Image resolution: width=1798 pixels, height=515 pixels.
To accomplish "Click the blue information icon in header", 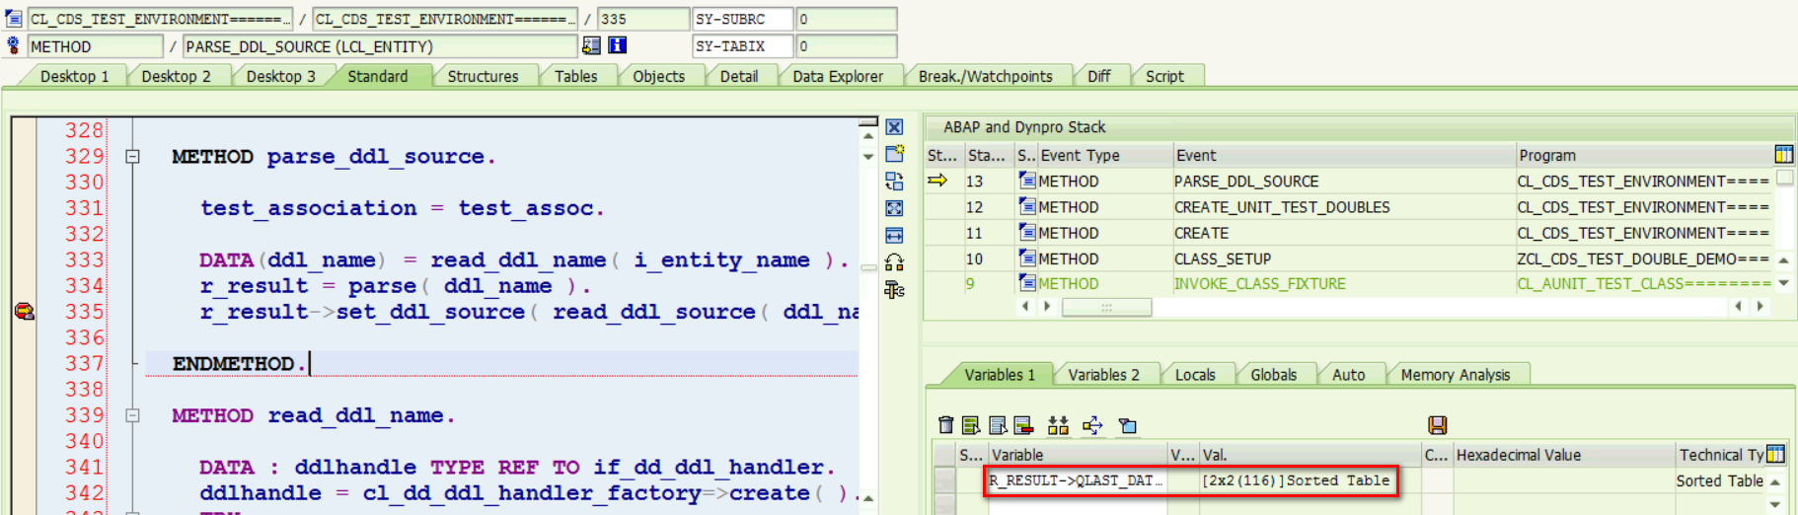I will pos(618,45).
